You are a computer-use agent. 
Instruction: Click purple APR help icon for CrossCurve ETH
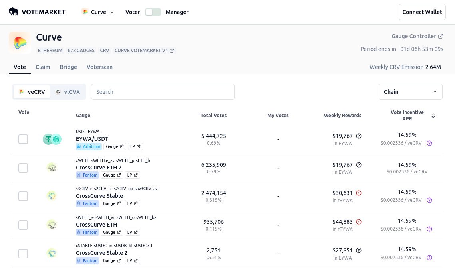tap(429, 229)
